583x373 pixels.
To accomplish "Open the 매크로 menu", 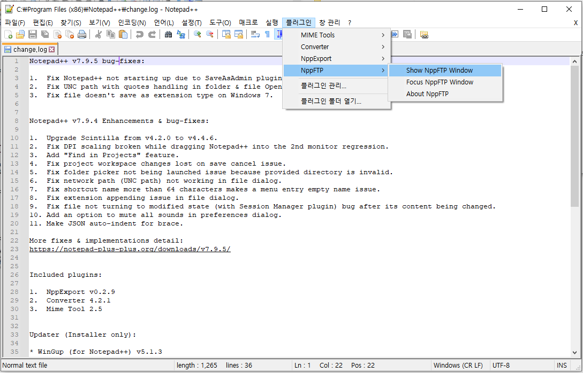I will coord(249,22).
